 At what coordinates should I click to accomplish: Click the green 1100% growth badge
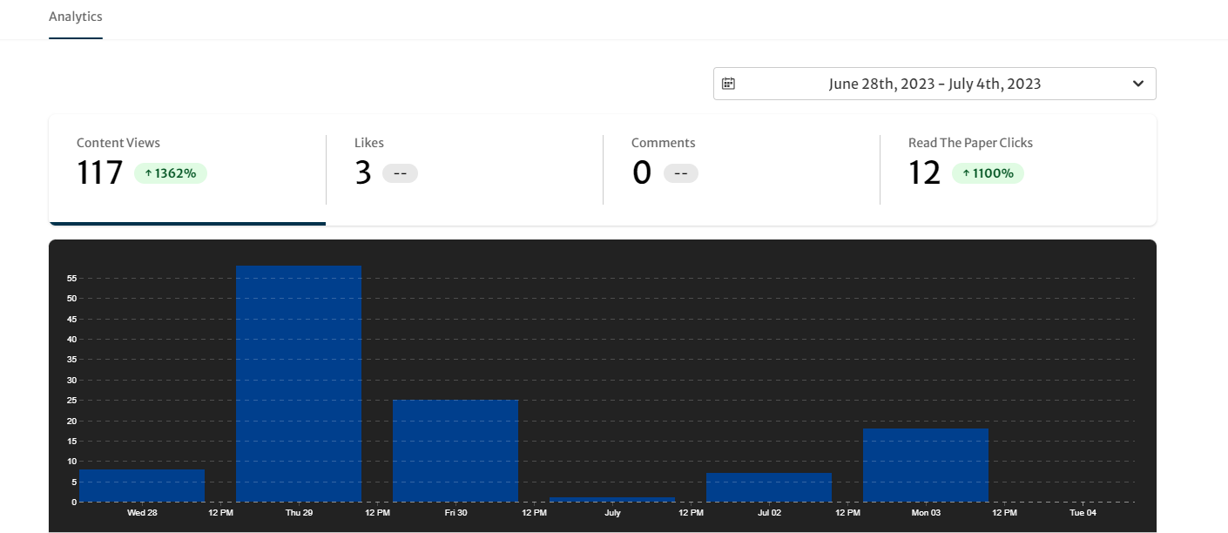click(x=988, y=172)
